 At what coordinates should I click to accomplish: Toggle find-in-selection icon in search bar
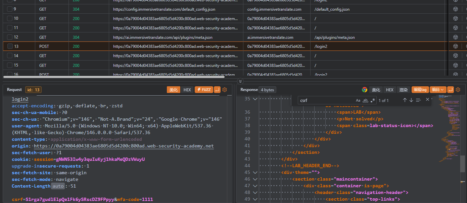coord(418,100)
